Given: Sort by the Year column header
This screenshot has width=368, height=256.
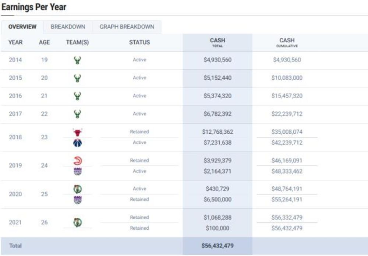Looking at the screenshot, I should (x=15, y=42).
